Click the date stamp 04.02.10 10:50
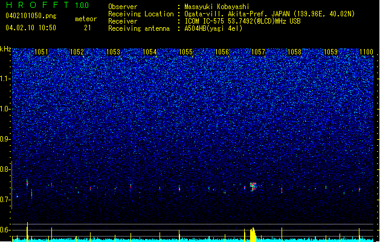Image resolution: width=380 pixels, height=242 pixels. (x=31, y=28)
